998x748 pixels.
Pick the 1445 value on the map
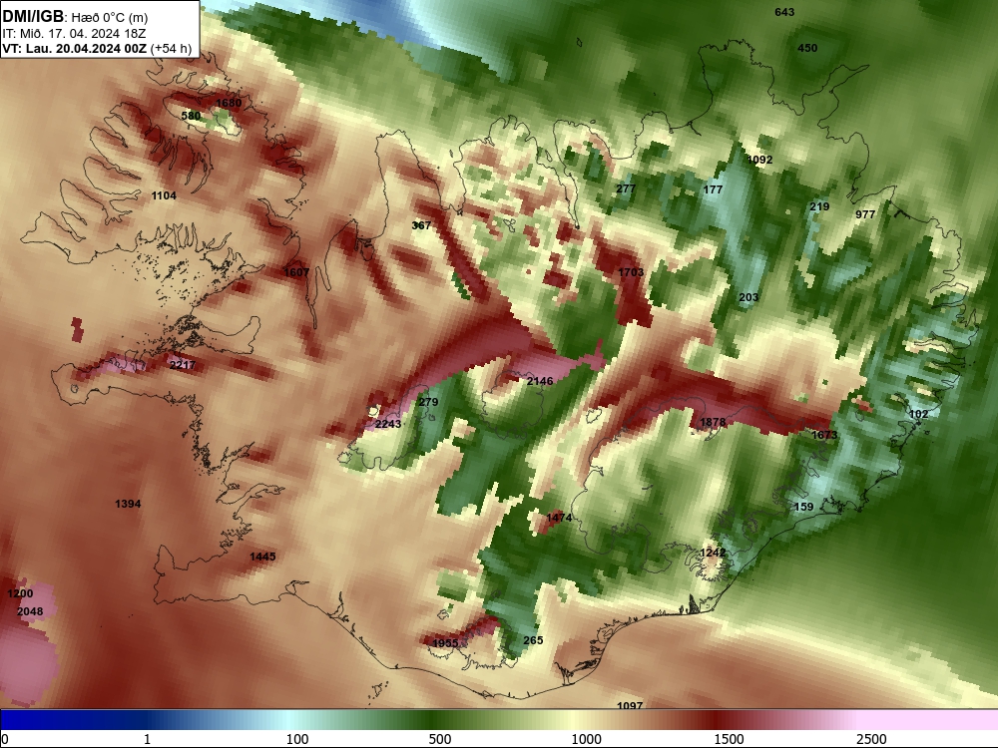(262, 557)
